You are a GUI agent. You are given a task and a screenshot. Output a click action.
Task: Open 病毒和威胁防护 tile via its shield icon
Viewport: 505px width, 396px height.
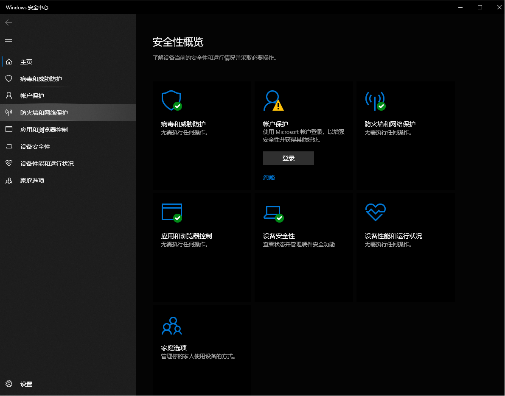(x=171, y=100)
